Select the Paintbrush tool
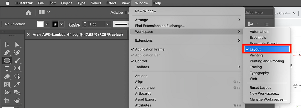The height and width of the screenshot is (108, 301). (x=17, y=60)
